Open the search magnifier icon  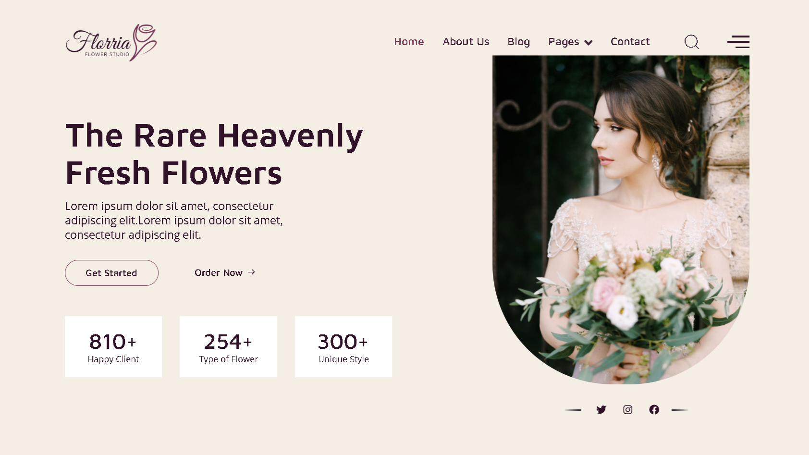pos(691,42)
